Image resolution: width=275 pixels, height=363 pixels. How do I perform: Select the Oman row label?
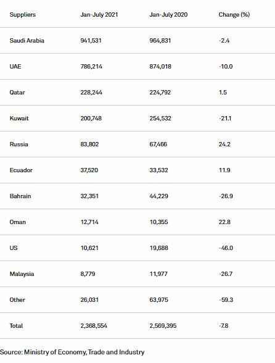click(x=18, y=222)
